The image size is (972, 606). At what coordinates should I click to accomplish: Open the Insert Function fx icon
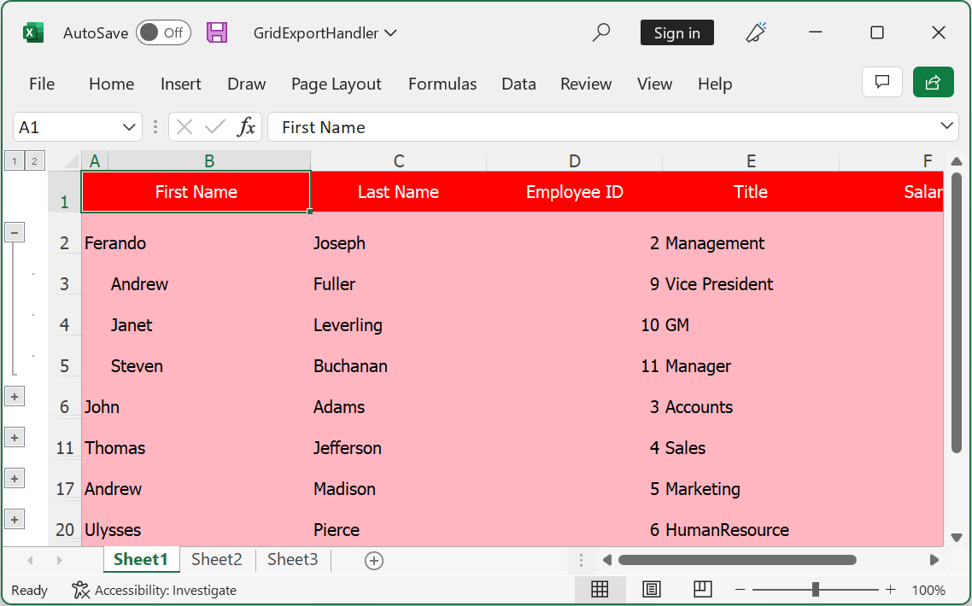pos(246,127)
